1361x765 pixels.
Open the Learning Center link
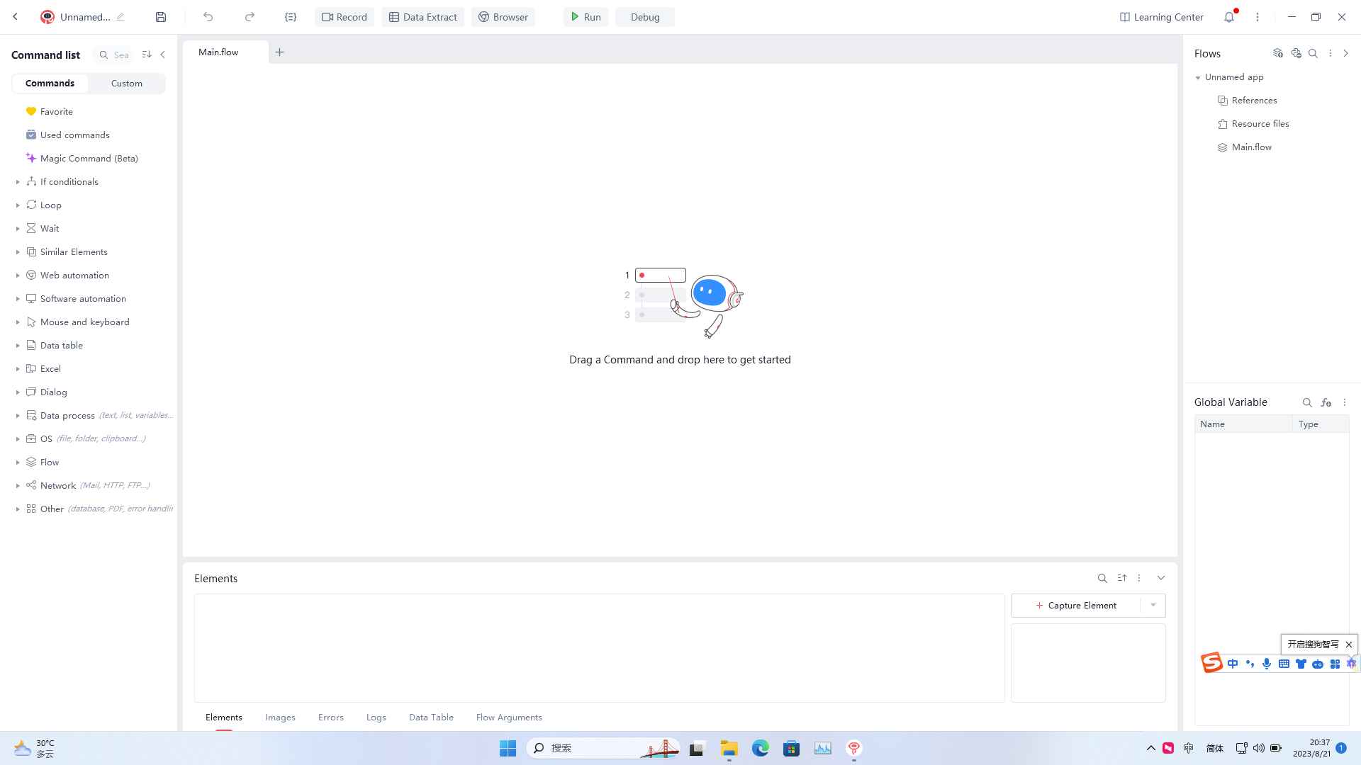(x=1161, y=17)
